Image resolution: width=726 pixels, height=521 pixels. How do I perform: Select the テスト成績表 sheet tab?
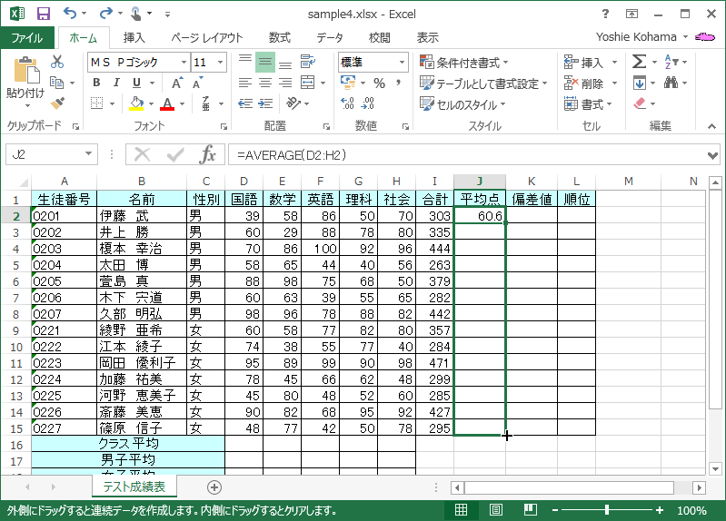134,487
